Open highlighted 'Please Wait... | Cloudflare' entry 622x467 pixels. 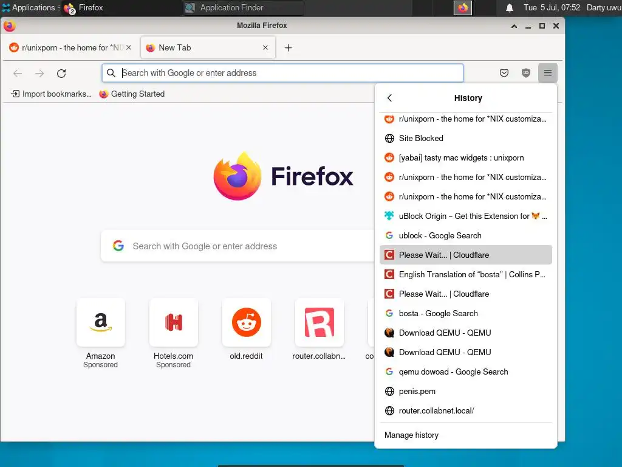click(466, 255)
